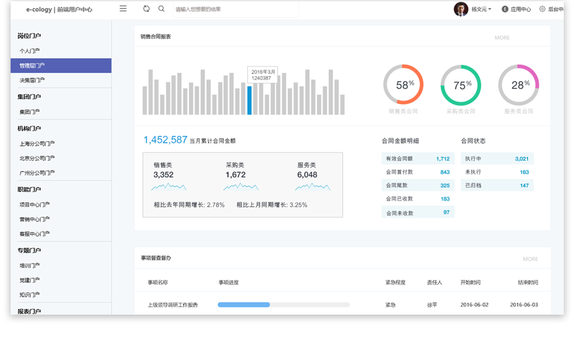
Task: Click the settings gear icon
Action: tap(542, 9)
